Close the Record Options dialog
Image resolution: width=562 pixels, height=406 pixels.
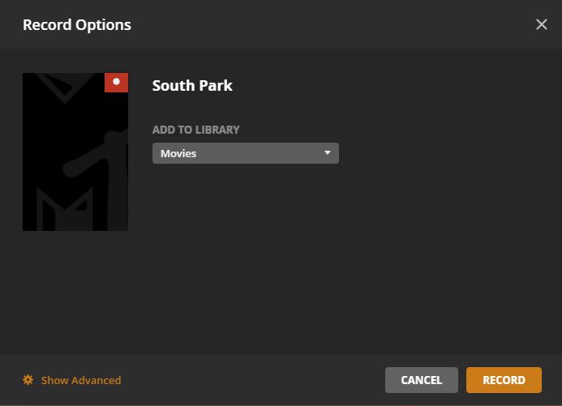coord(542,24)
